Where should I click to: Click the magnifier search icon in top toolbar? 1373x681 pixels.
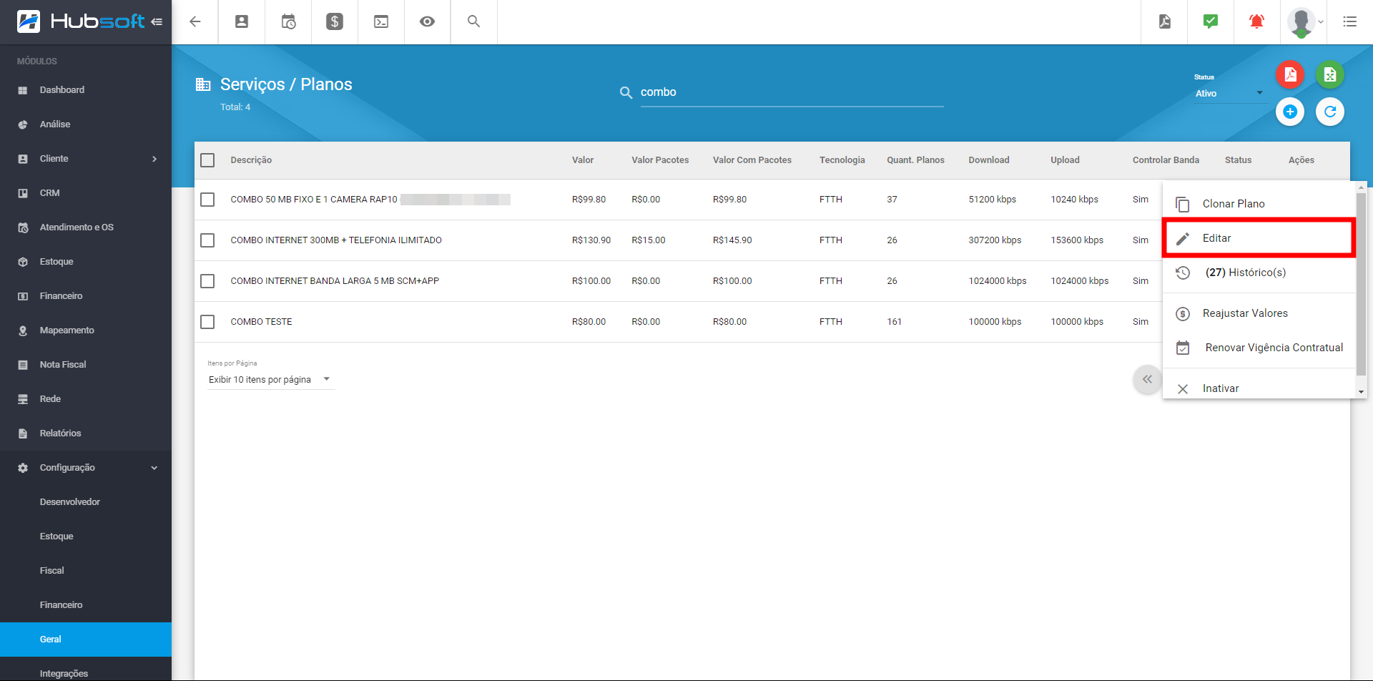(473, 21)
